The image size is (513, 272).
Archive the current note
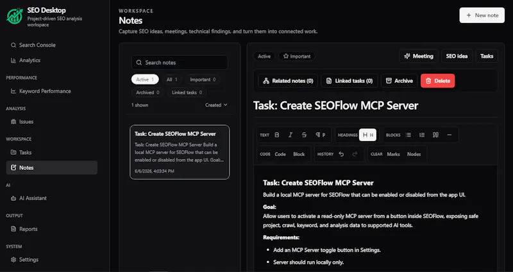click(399, 81)
